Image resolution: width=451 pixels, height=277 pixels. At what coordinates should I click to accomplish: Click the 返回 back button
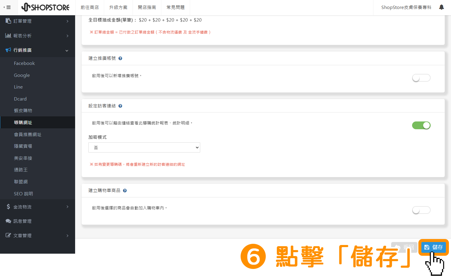click(x=404, y=247)
